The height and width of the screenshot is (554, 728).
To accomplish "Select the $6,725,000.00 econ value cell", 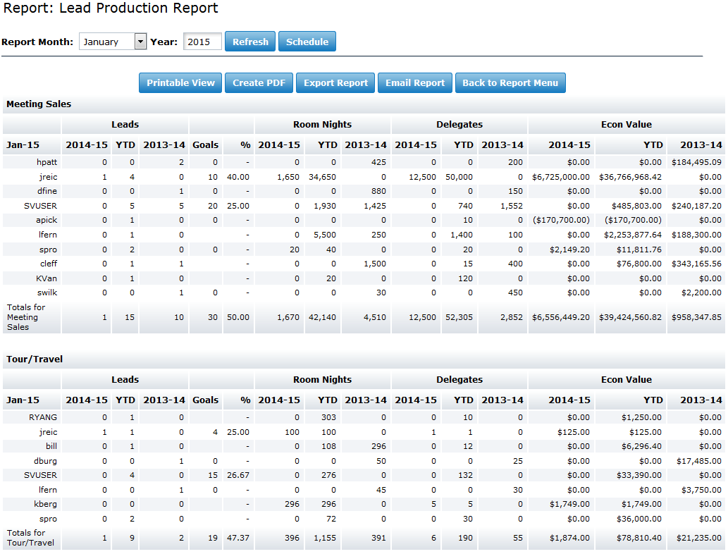I will coord(561,177).
